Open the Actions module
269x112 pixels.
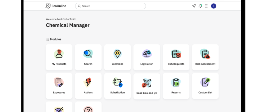[88, 86]
